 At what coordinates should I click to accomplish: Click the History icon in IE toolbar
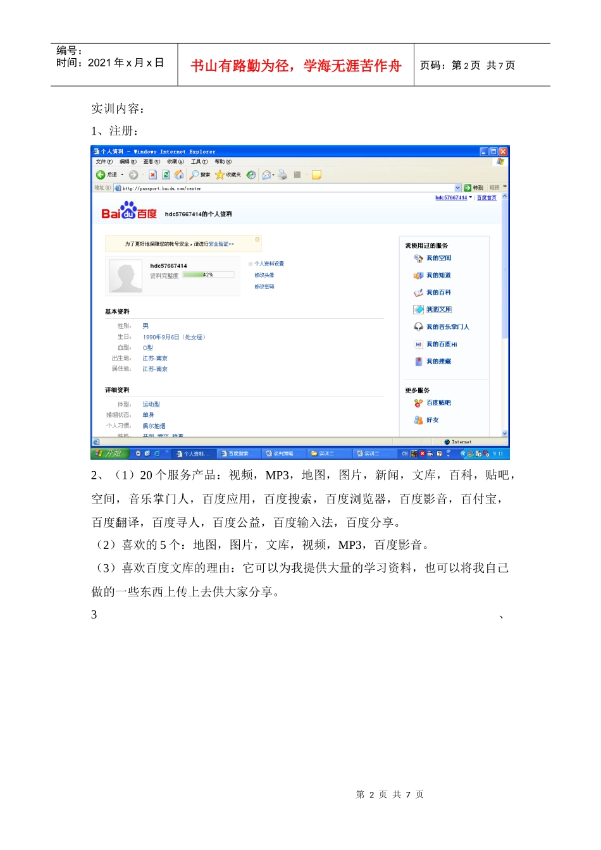pos(251,175)
